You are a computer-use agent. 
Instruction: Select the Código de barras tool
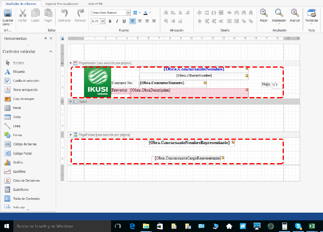click(25, 144)
